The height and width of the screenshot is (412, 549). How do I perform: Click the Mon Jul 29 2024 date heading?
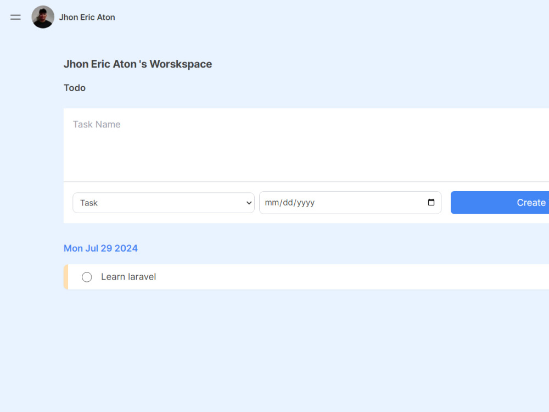click(100, 248)
